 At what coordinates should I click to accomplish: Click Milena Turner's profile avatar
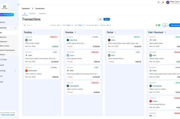point(168,2)
